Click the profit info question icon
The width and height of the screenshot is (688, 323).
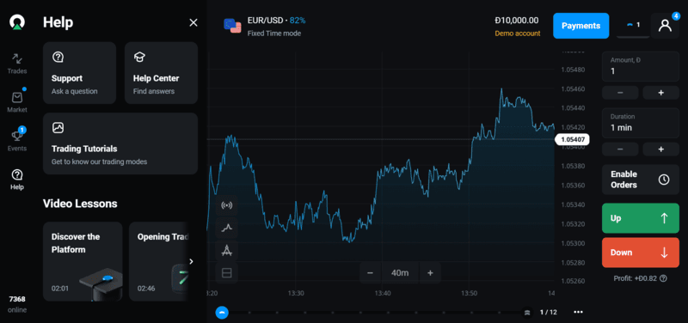(663, 278)
